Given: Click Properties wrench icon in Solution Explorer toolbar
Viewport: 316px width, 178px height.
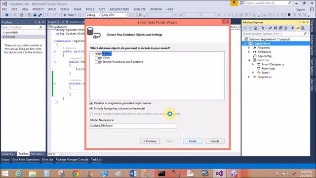Looking at the screenshot, I should (x=293, y=28).
